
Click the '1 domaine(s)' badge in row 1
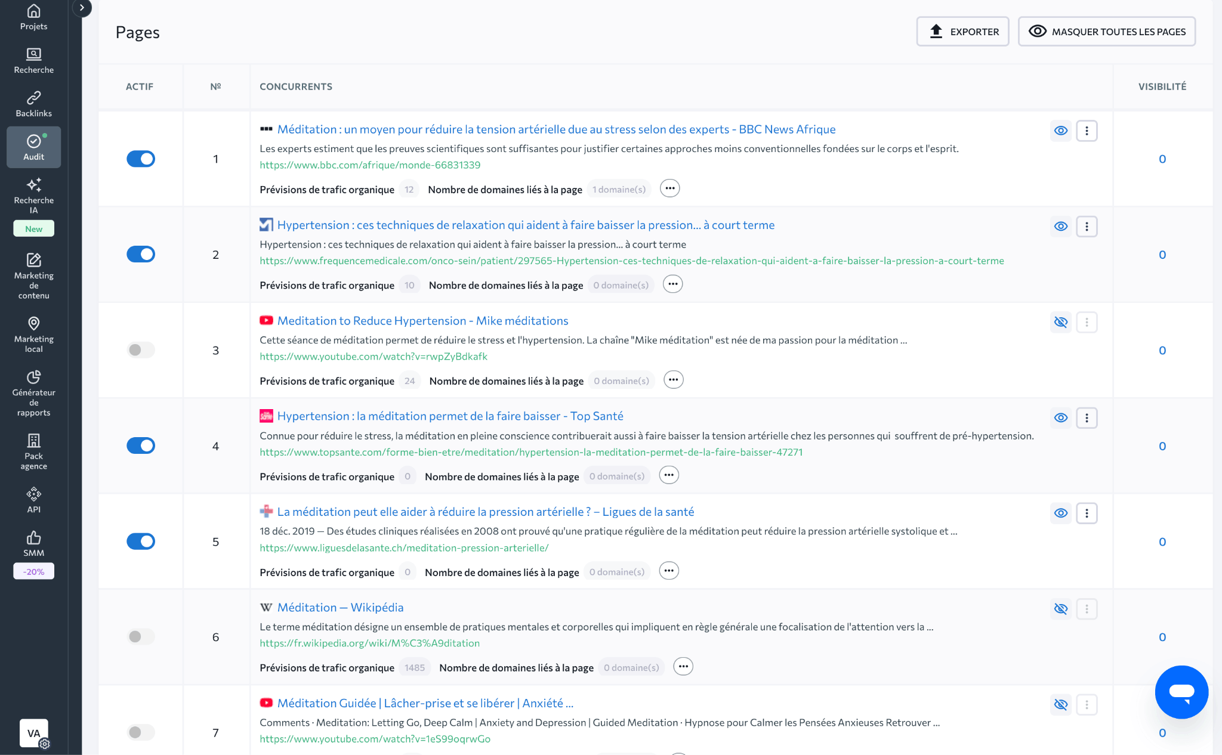pyautogui.click(x=619, y=189)
